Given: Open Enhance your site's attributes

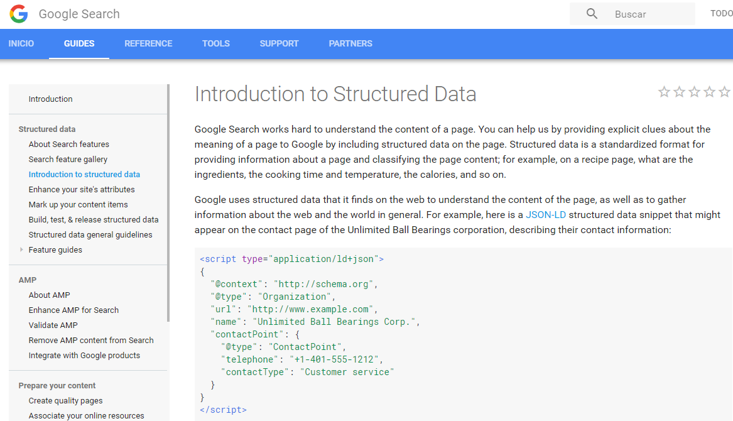Looking at the screenshot, I should pos(82,190).
